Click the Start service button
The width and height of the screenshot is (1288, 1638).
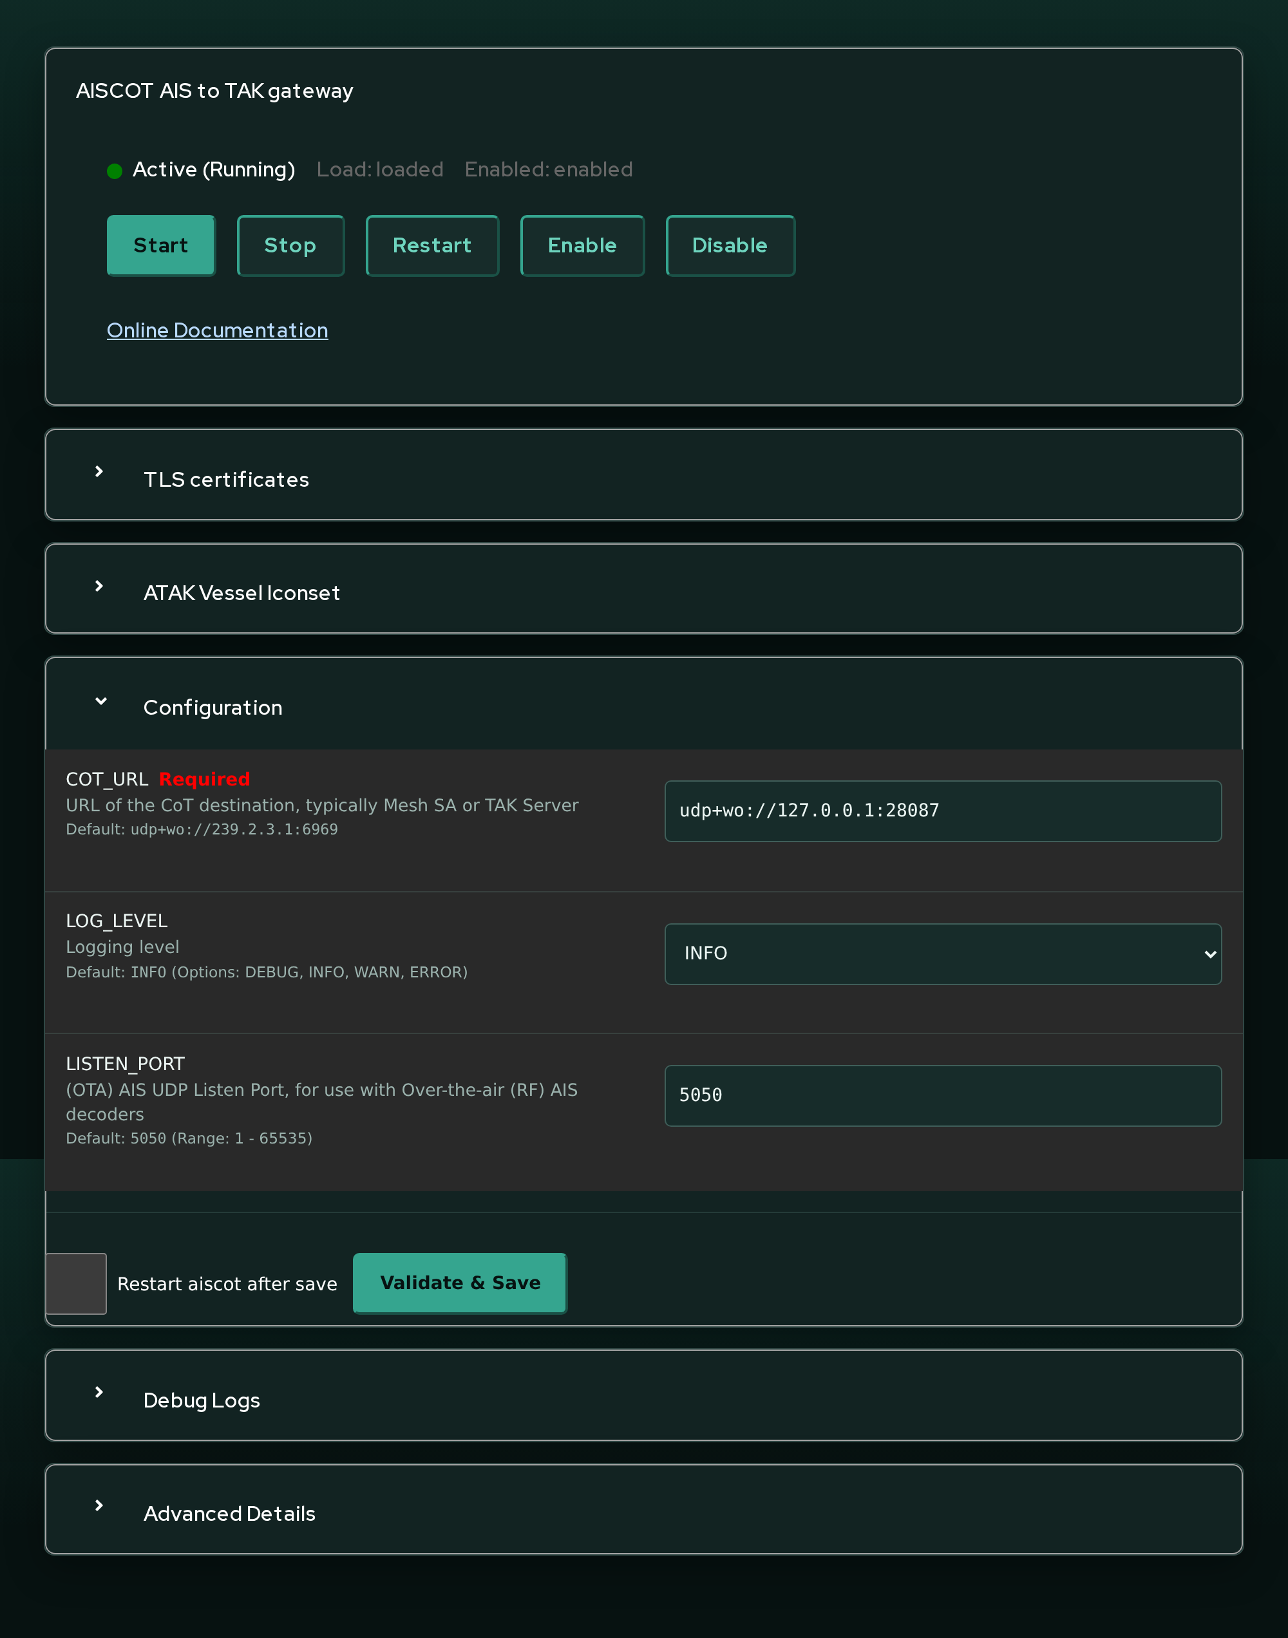coord(160,246)
